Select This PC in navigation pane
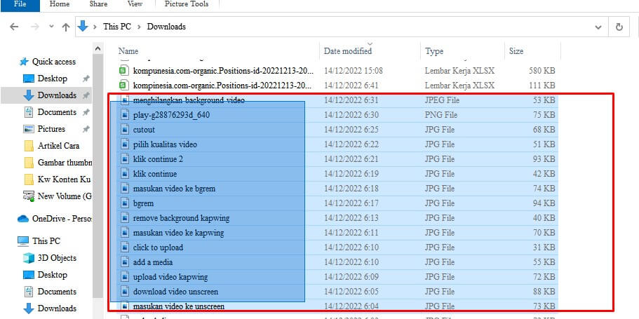The height and width of the screenshot is (319, 639). [x=46, y=240]
